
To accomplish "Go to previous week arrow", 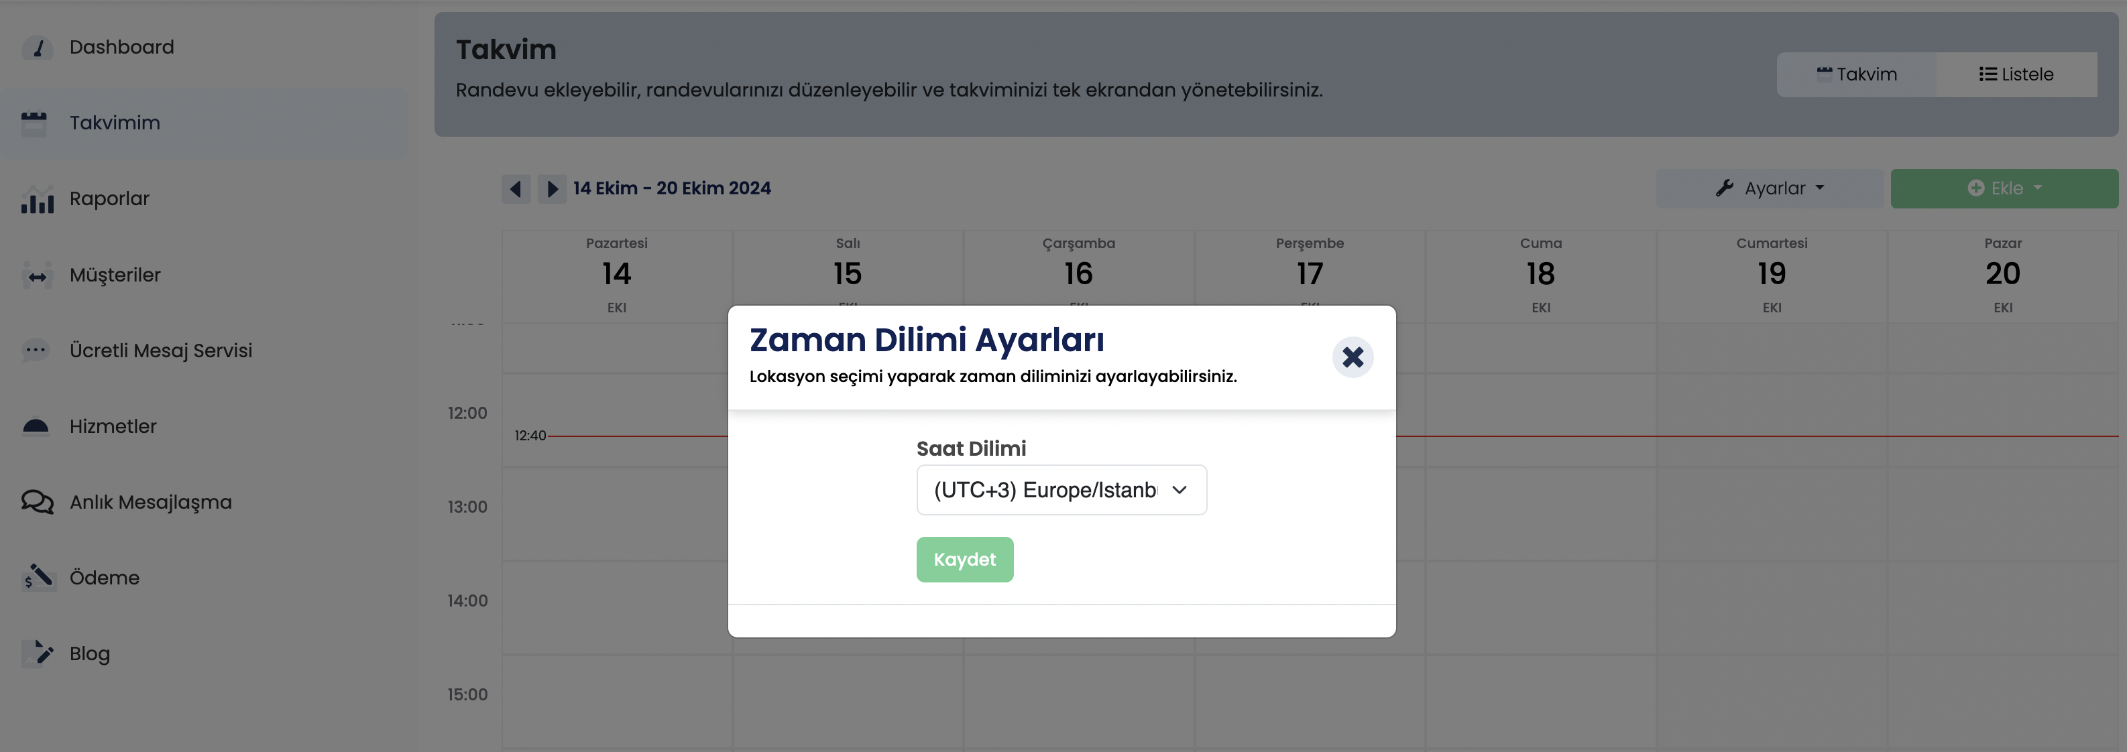I will click(x=515, y=189).
